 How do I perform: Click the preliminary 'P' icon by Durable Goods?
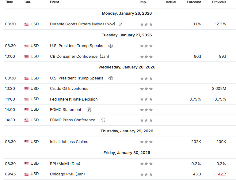120,24
